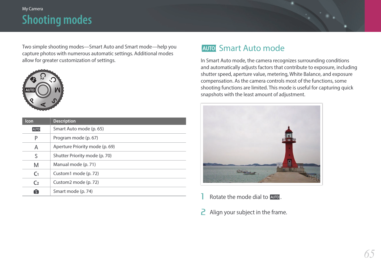Click the Description column header
This screenshot has width=381, height=270.
pyautogui.click(x=64, y=121)
